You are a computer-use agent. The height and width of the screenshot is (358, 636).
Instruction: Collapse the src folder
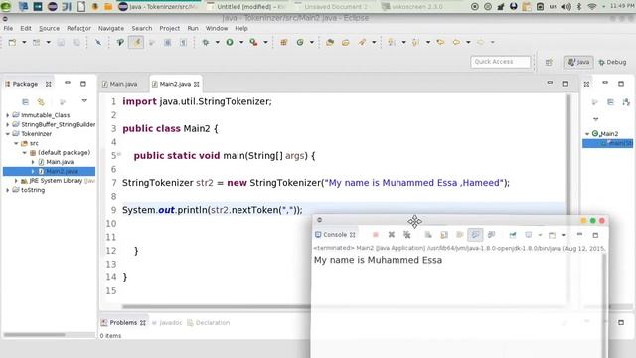tap(16, 143)
